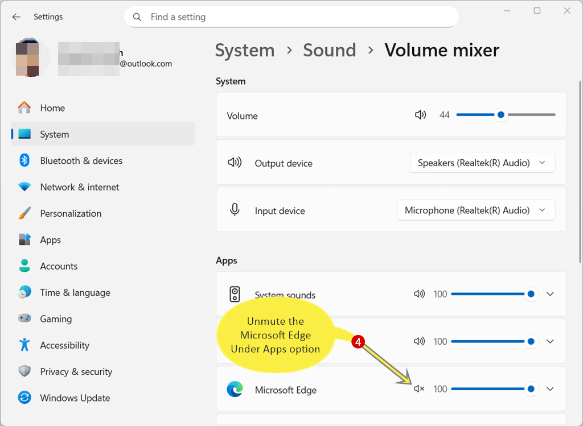Viewport: 583px width, 426px height.
Task: Expand the System sounds row chevron
Action: (x=551, y=294)
